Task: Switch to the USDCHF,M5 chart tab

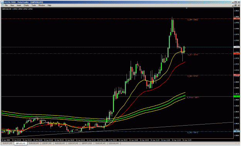Action: 73,143
